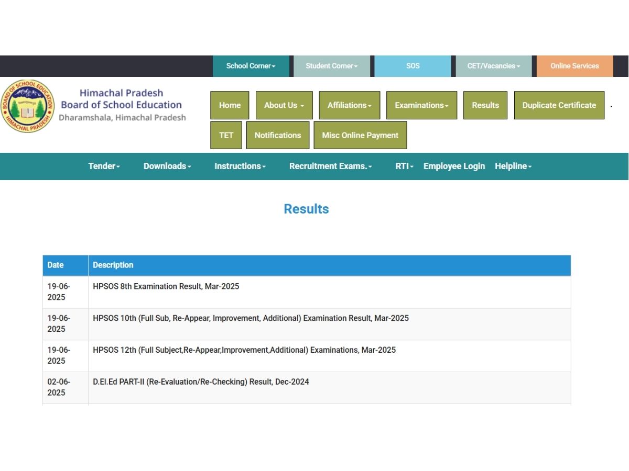The height and width of the screenshot is (471, 629).
Task: Expand the Student Corner menu
Action: tap(331, 66)
